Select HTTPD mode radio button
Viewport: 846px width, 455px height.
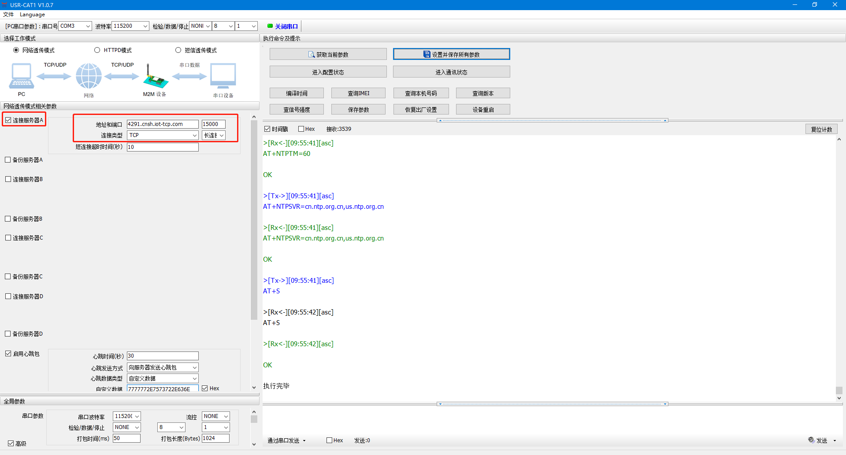[97, 50]
